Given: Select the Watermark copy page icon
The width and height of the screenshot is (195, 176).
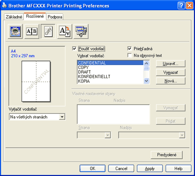Looking at the screenshot, I should tap(48, 32).
